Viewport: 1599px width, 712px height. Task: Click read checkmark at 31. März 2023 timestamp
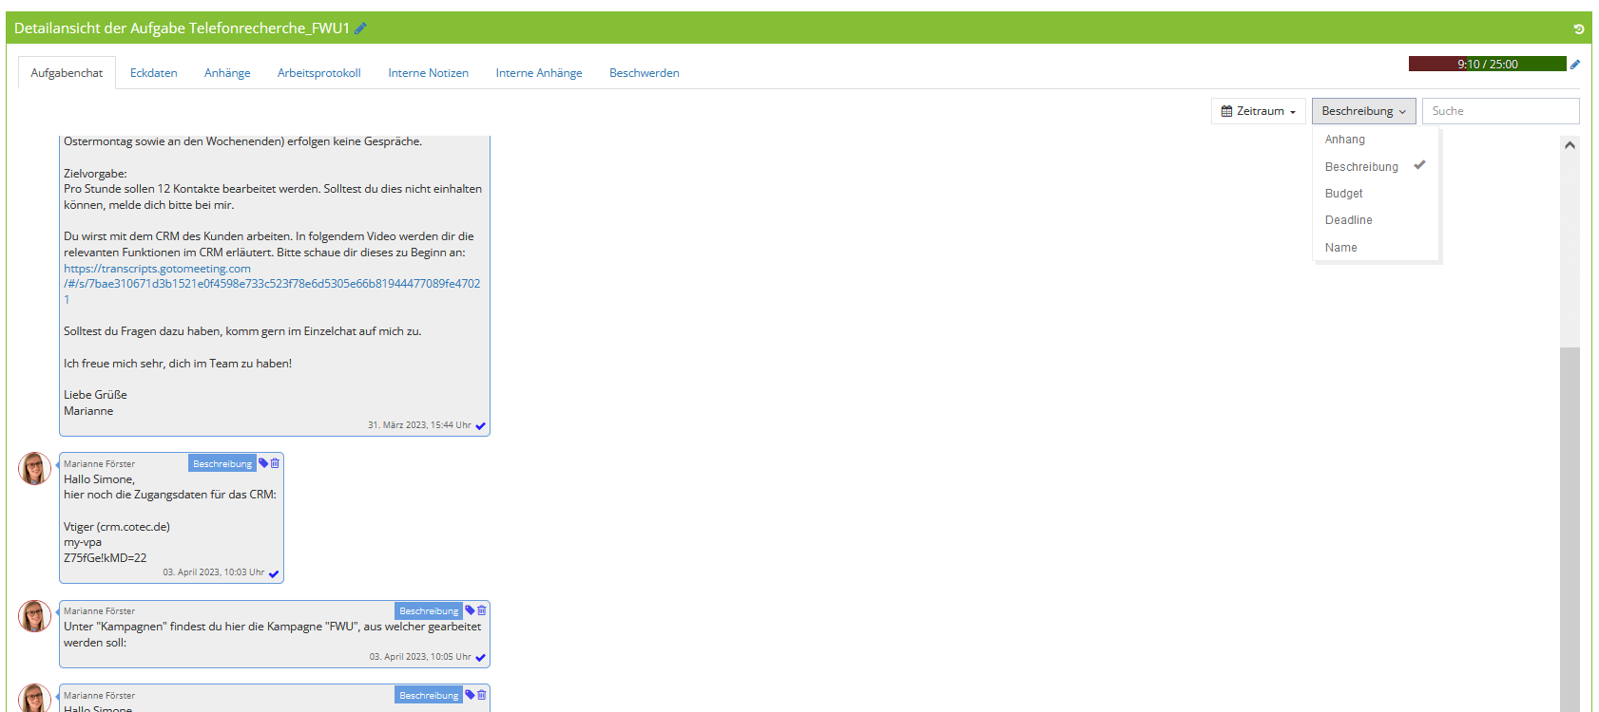coord(480,426)
